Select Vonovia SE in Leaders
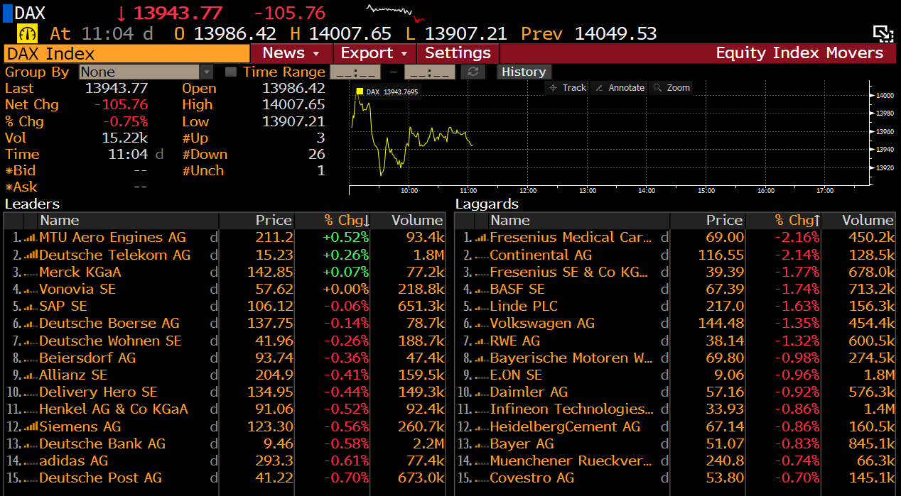The height and width of the screenshot is (496, 901). coord(225,290)
